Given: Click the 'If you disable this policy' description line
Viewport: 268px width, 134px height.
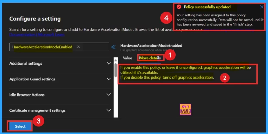Looking at the screenshot, I should click(x=167, y=78).
